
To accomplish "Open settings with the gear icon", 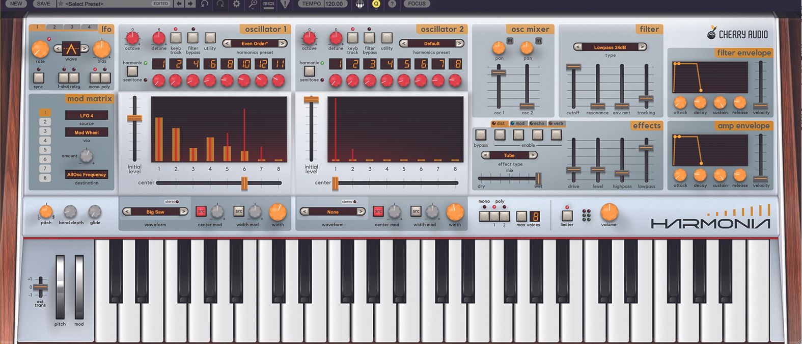I will (236, 4).
